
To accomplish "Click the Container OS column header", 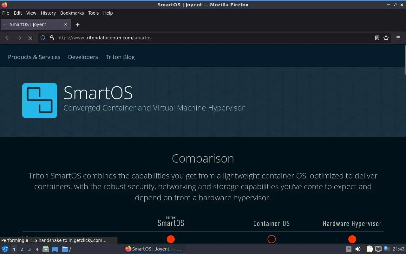I will [272, 224].
